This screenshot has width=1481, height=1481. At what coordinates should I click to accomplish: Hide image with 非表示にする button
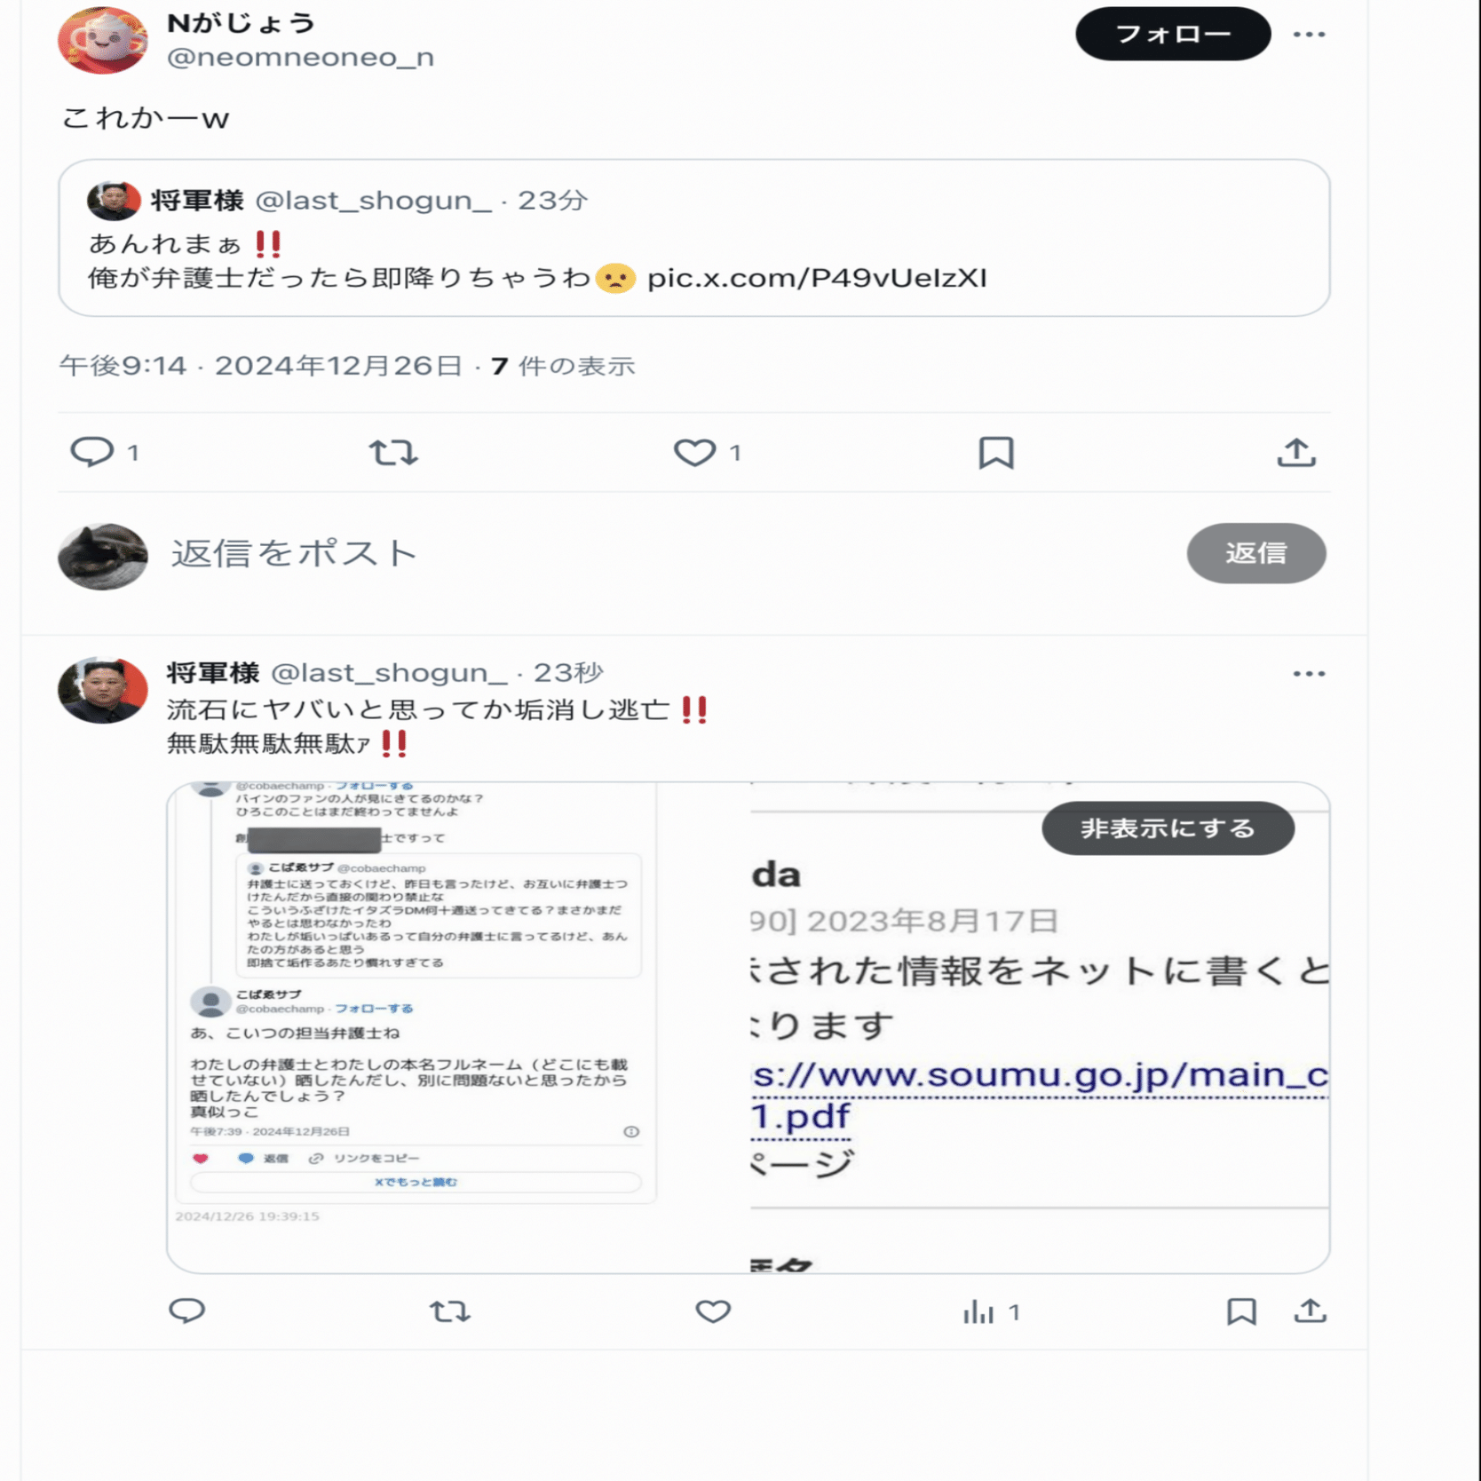1168,828
